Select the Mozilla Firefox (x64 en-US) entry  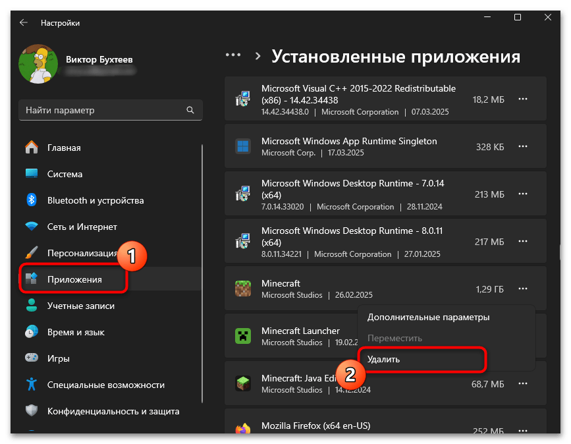tap(385, 422)
